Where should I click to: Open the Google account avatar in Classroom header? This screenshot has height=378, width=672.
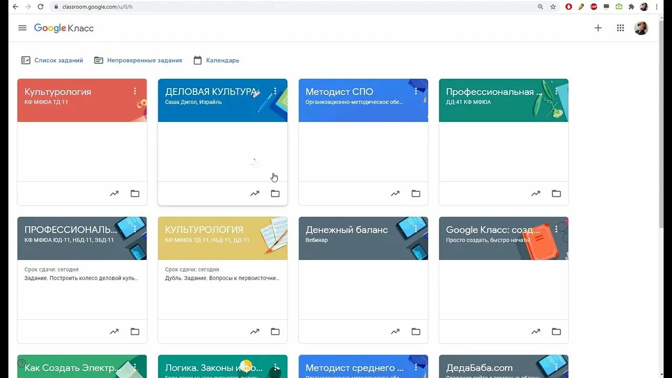641,28
